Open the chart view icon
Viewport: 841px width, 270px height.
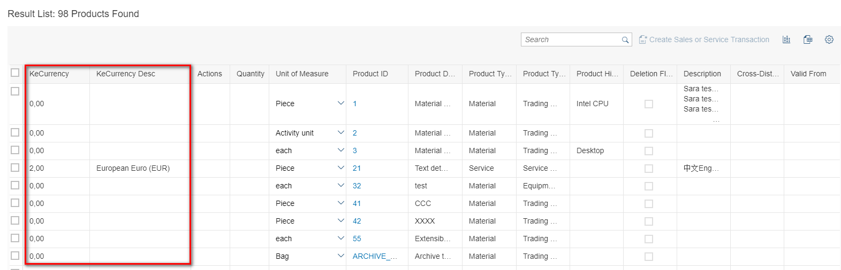(786, 39)
